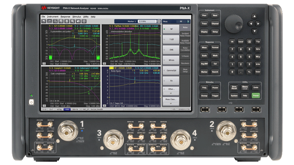Image resolution: width=294 pixels, height=165 pixels.
Task: Click the BW=1k status bar entry
Action: [x=75, y=109]
